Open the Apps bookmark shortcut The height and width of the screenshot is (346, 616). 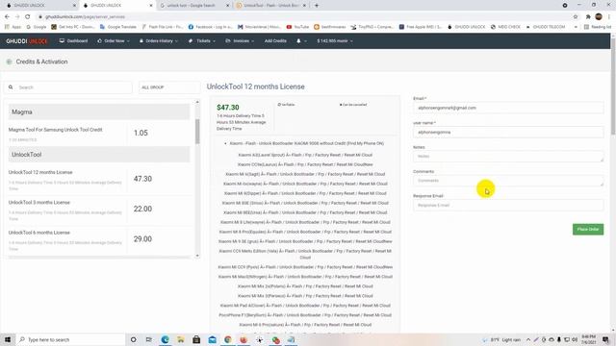(x=13, y=27)
